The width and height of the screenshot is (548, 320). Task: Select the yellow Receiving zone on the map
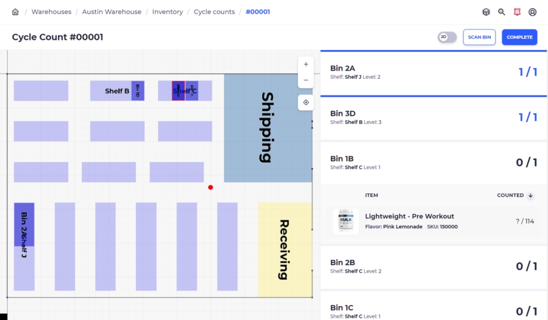tap(285, 250)
